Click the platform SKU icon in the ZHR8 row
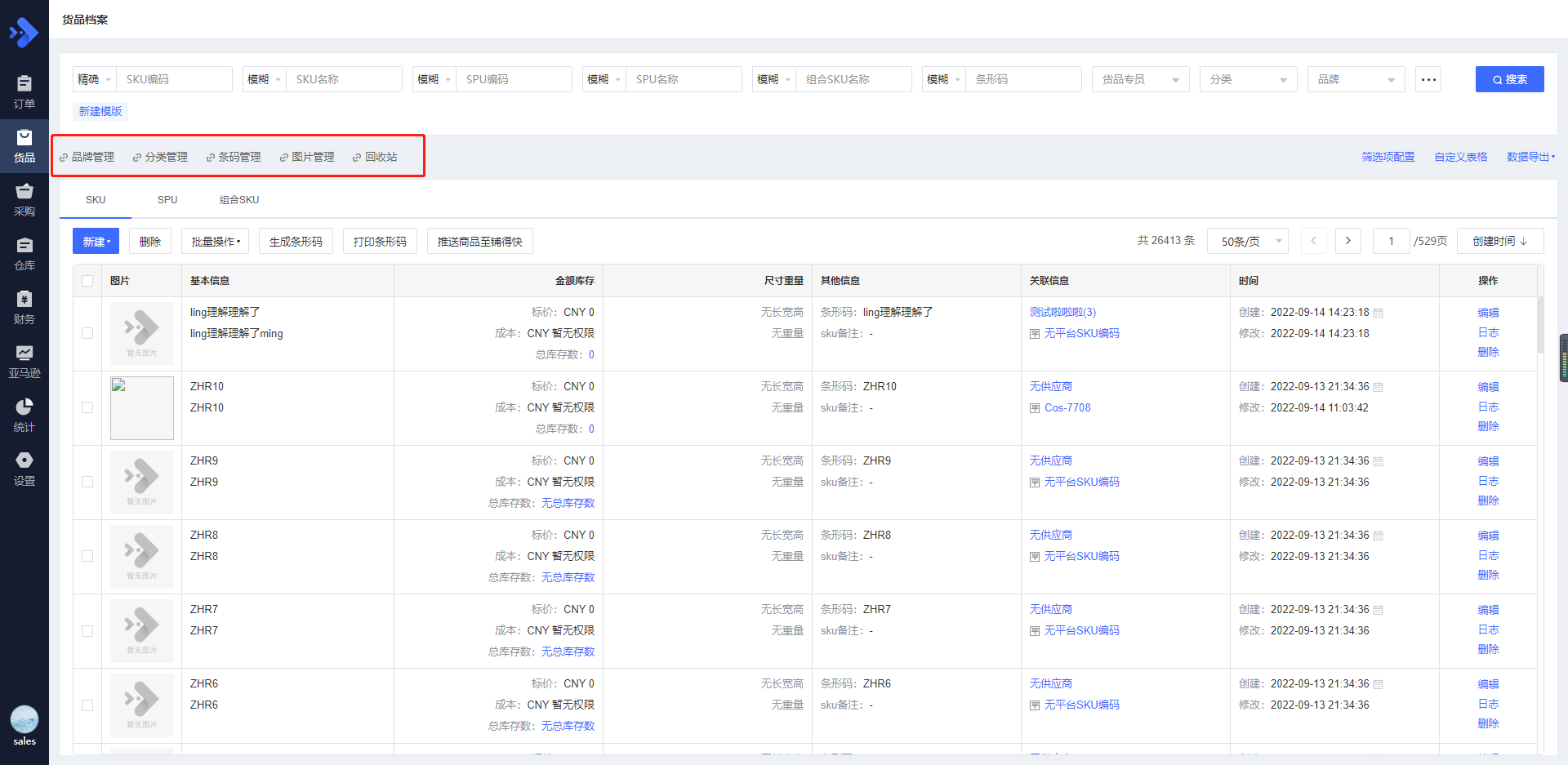Screen dimensions: 1568x765 (1035, 557)
